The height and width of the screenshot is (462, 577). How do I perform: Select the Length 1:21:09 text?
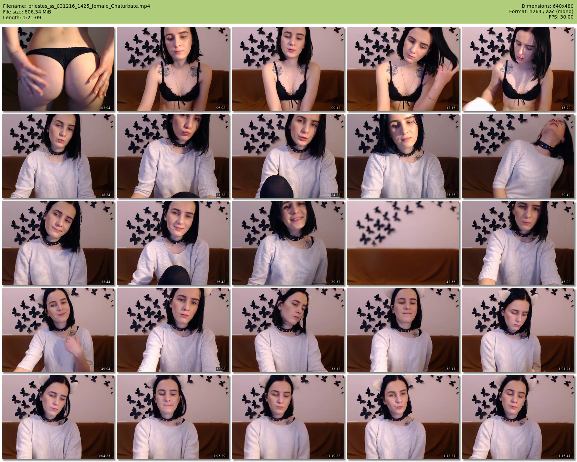coord(22,18)
